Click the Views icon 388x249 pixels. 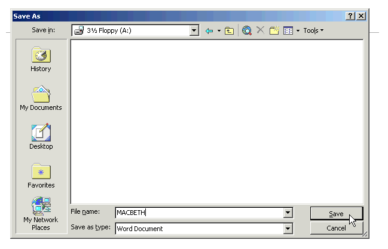(288, 30)
